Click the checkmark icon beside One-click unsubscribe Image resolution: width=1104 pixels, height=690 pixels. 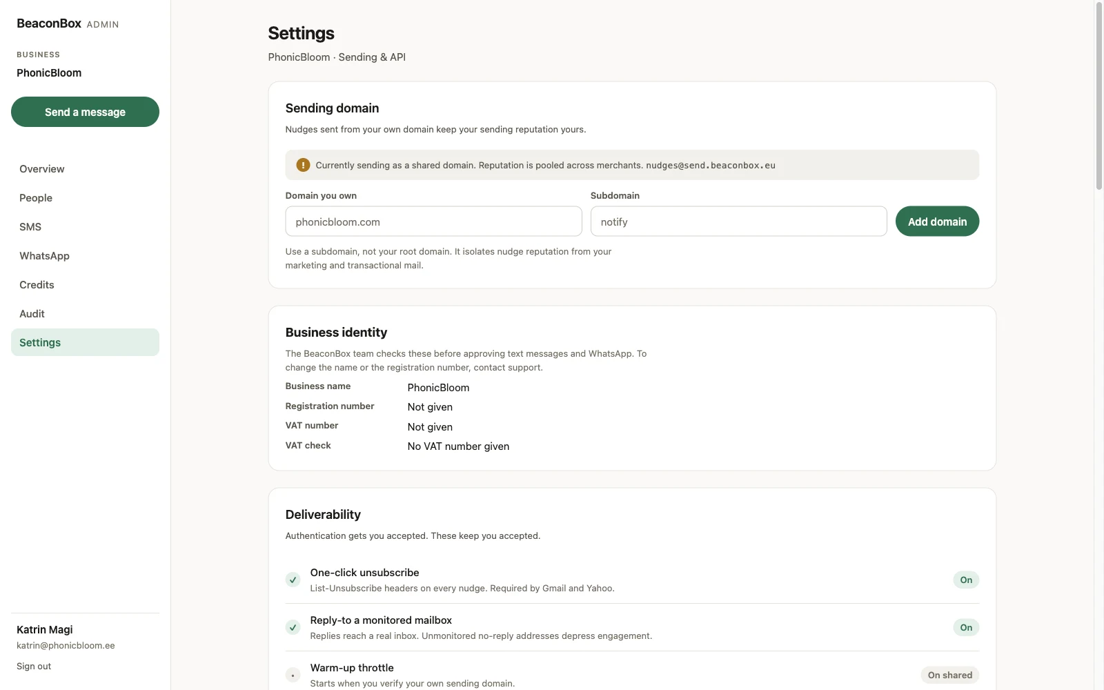293,580
